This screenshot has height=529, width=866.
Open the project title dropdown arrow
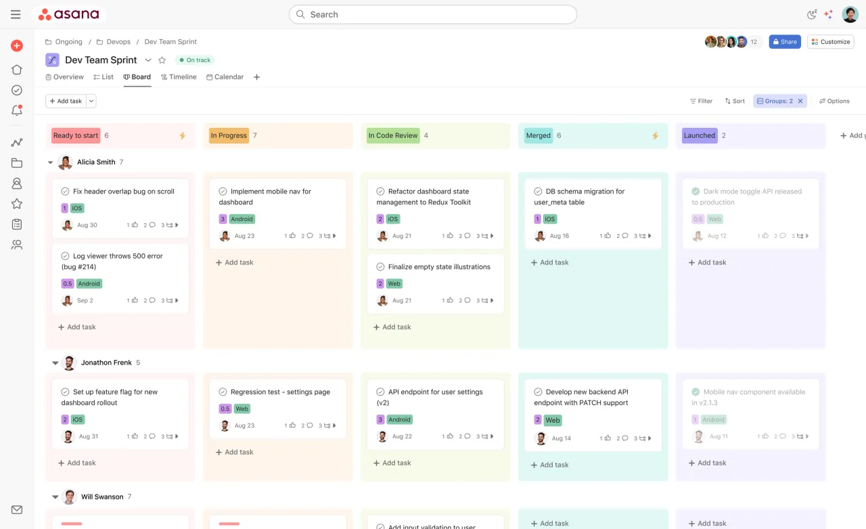pos(148,60)
